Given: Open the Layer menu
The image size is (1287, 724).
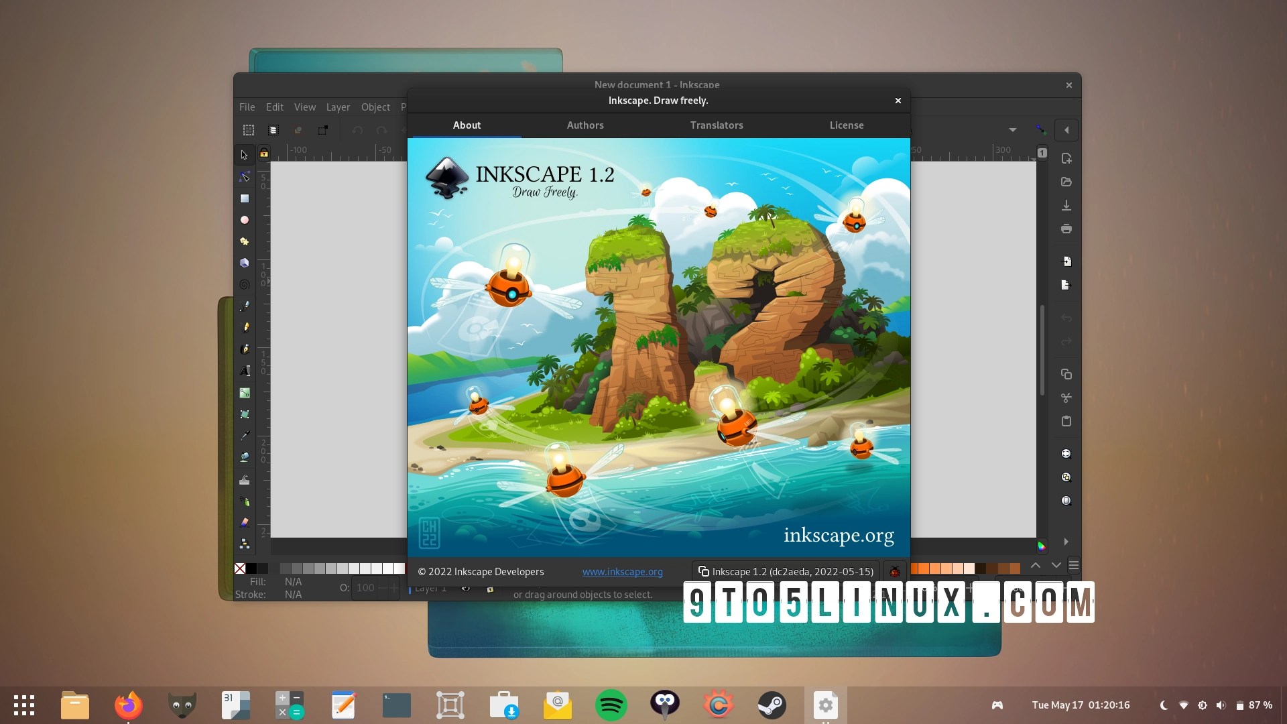Looking at the screenshot, I should point(339,107).
